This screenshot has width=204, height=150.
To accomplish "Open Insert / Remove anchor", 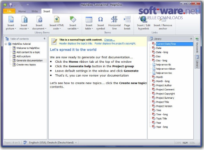I will (163, 23).
